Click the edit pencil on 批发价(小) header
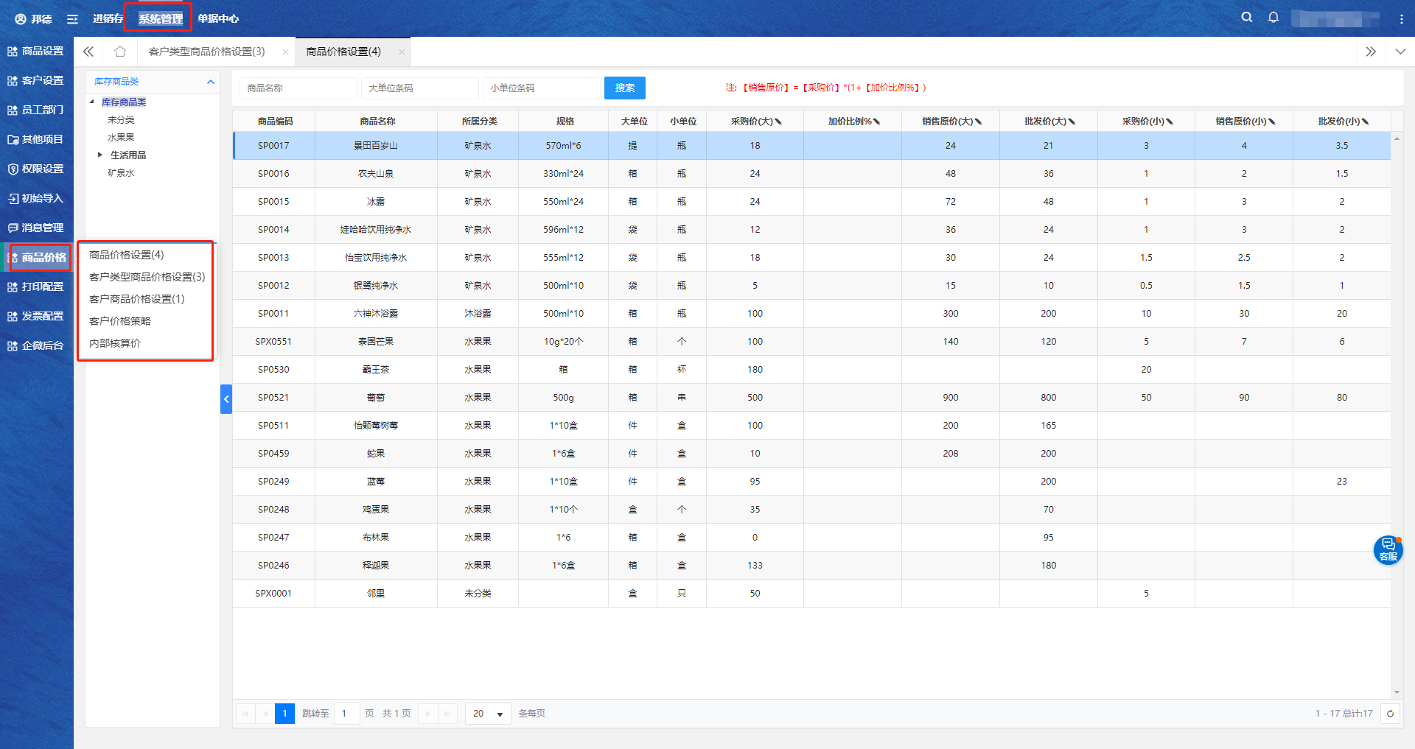Screen dimensions: 1415x749 (1366, 122)
